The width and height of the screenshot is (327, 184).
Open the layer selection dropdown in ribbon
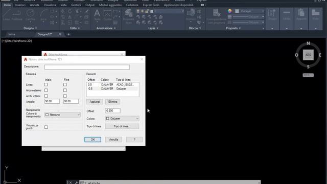pos(160,11)
